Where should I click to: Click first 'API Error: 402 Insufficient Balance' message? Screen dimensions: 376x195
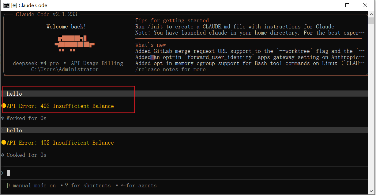[60, 106]
